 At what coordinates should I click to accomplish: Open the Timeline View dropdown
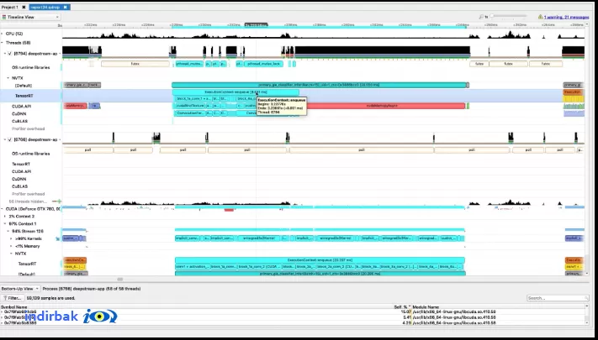click(x=30, y=17)
